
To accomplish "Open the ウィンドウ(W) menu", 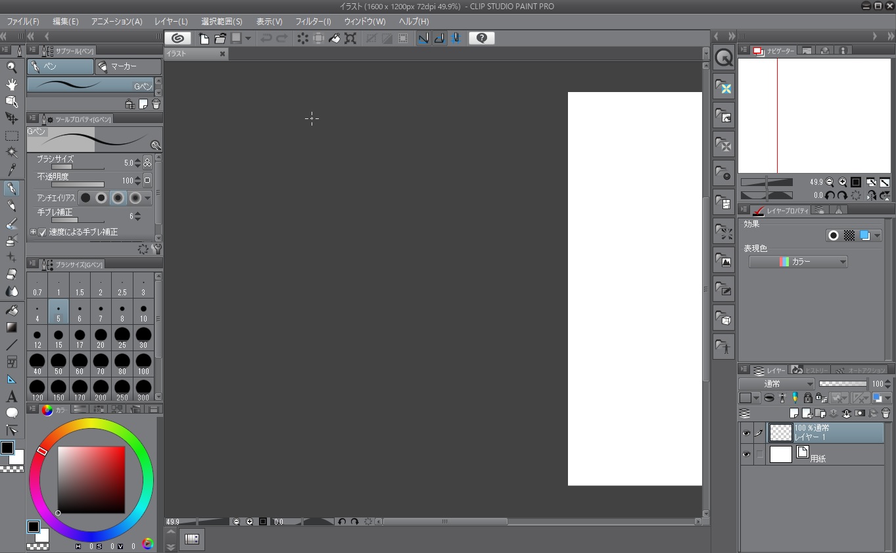I will click(x=365, y=22).
